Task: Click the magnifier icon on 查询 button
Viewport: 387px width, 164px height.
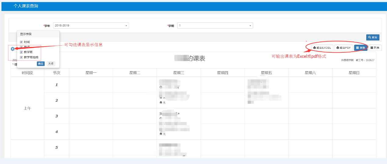Action: click(x=370, y=37)
